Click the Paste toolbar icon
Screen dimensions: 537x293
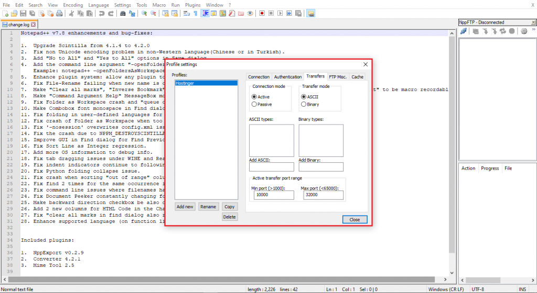coord(89,13)
